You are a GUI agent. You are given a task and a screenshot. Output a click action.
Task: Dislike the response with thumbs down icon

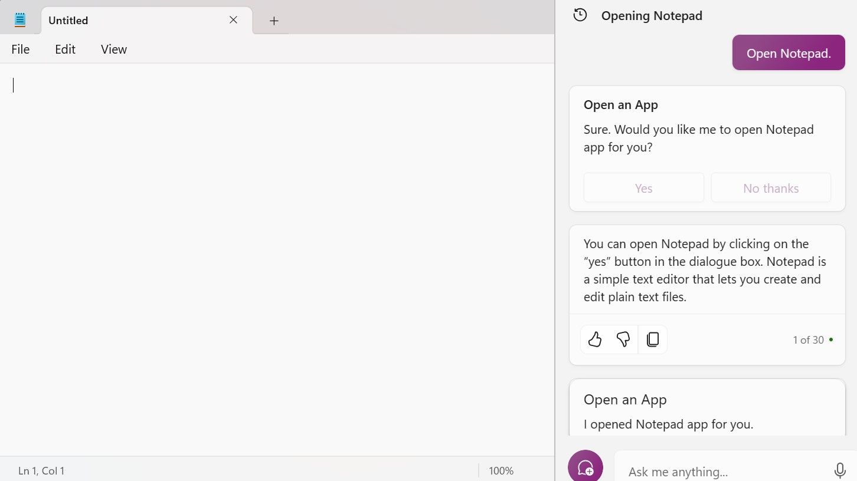[623, 340]
